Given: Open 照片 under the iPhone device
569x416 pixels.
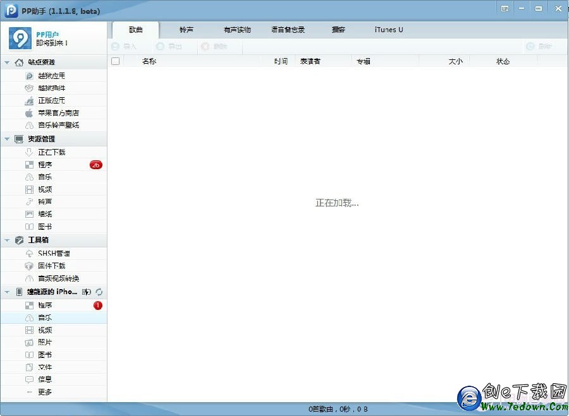Looking at the screenshot, I should tap(44, 342).
